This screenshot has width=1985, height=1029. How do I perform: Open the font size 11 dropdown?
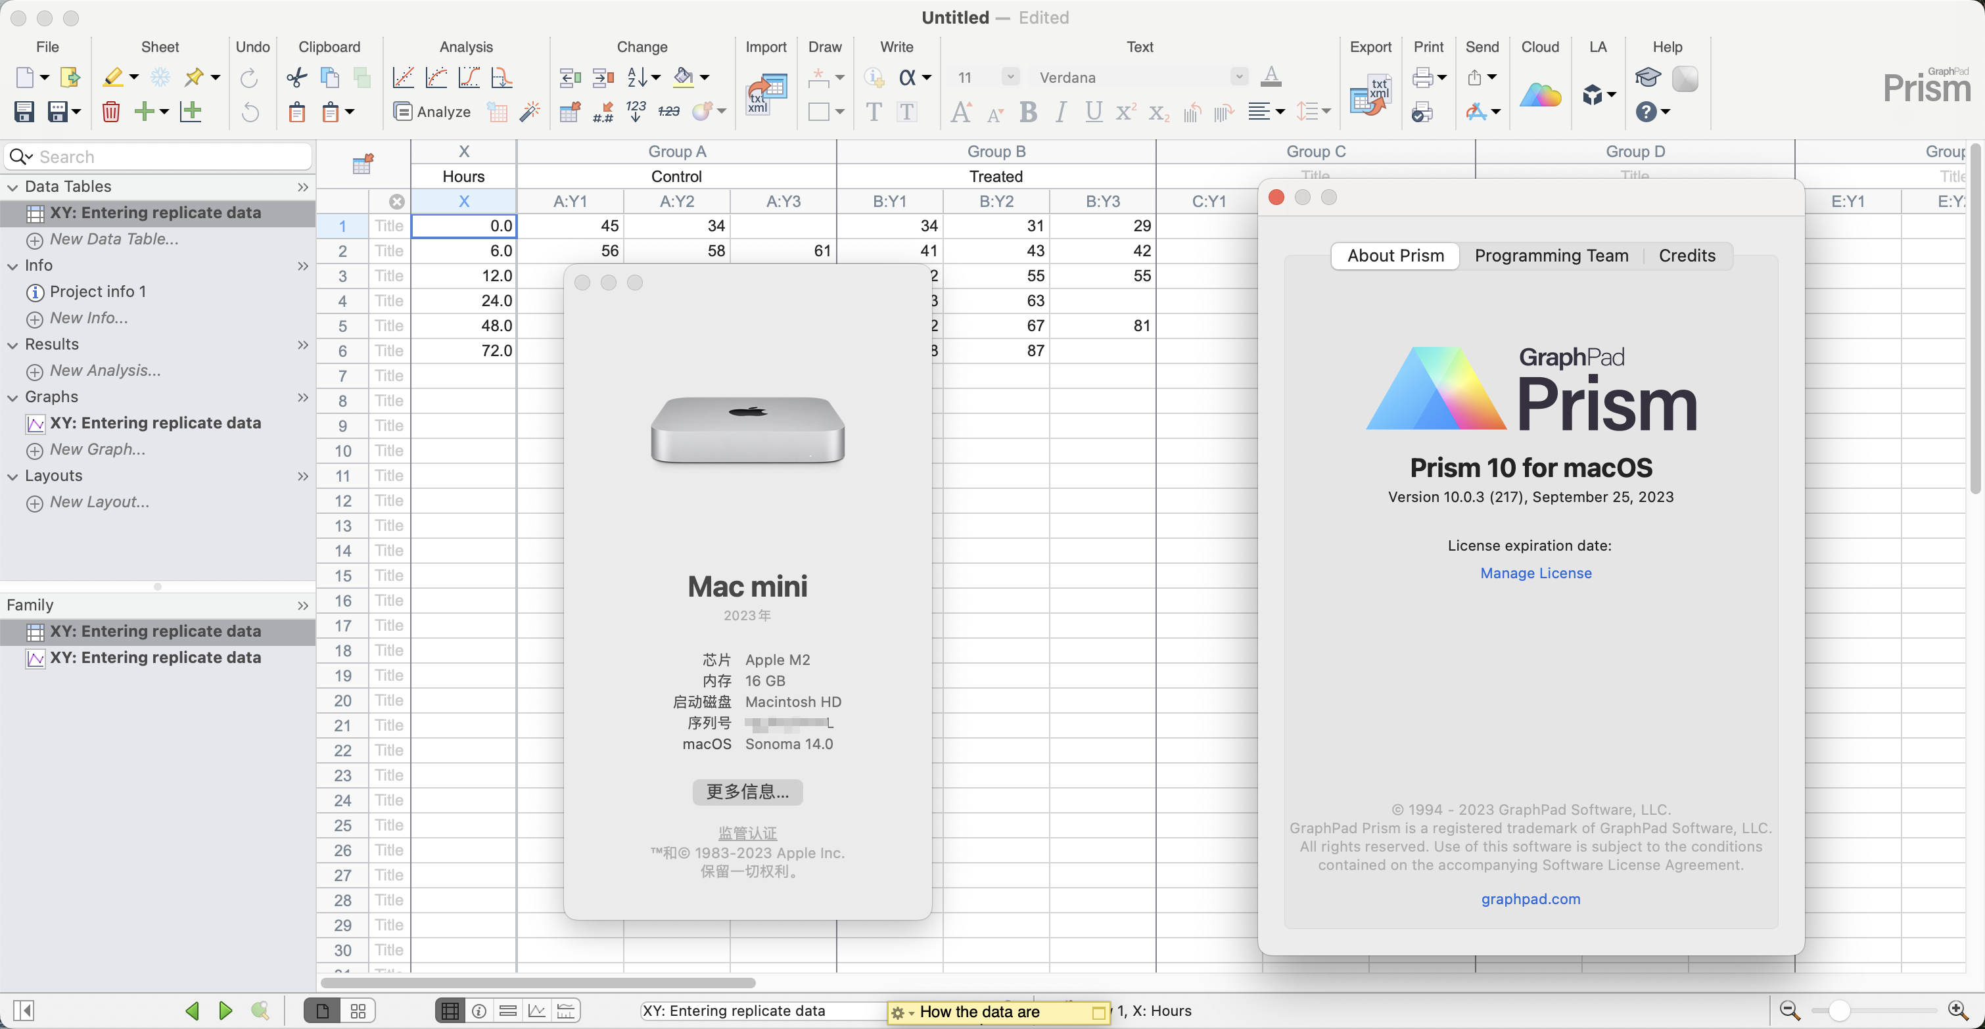coord(1010,77)
